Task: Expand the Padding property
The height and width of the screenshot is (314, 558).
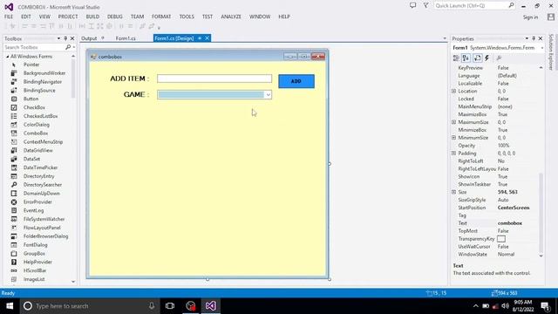Action: tap(453, 154)
